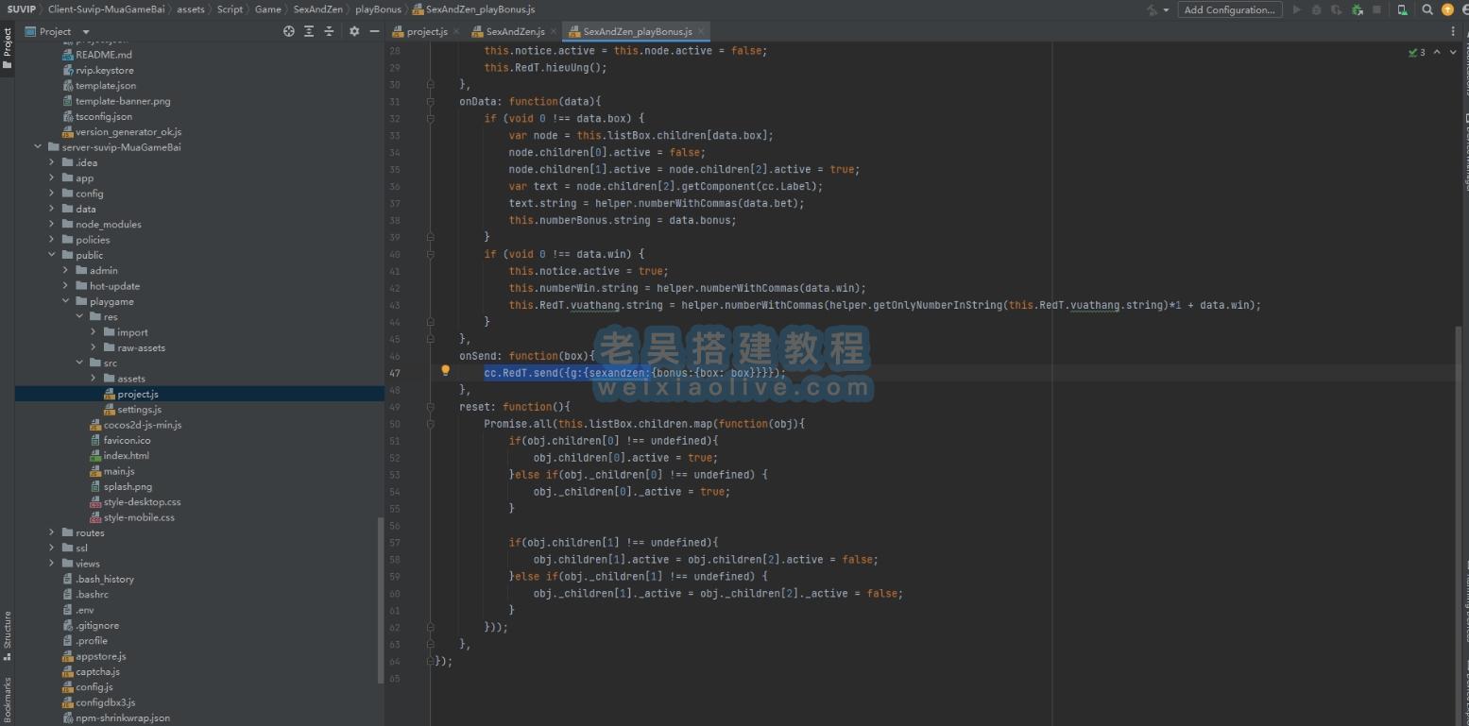Click the Select Opened File locate icon
Viewport: 1469px width, 726px height.
pos(289,31)
